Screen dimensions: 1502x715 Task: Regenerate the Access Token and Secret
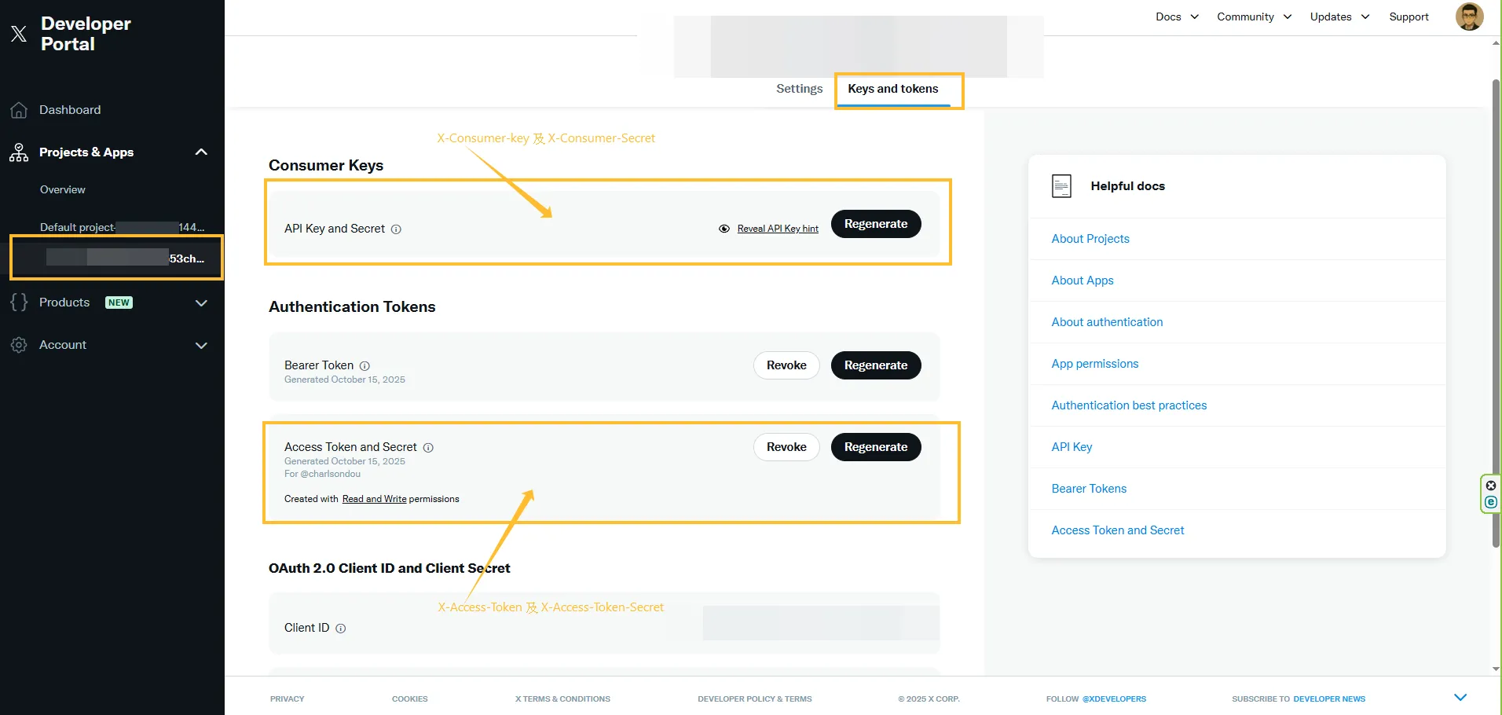click(x=875, y=447)
